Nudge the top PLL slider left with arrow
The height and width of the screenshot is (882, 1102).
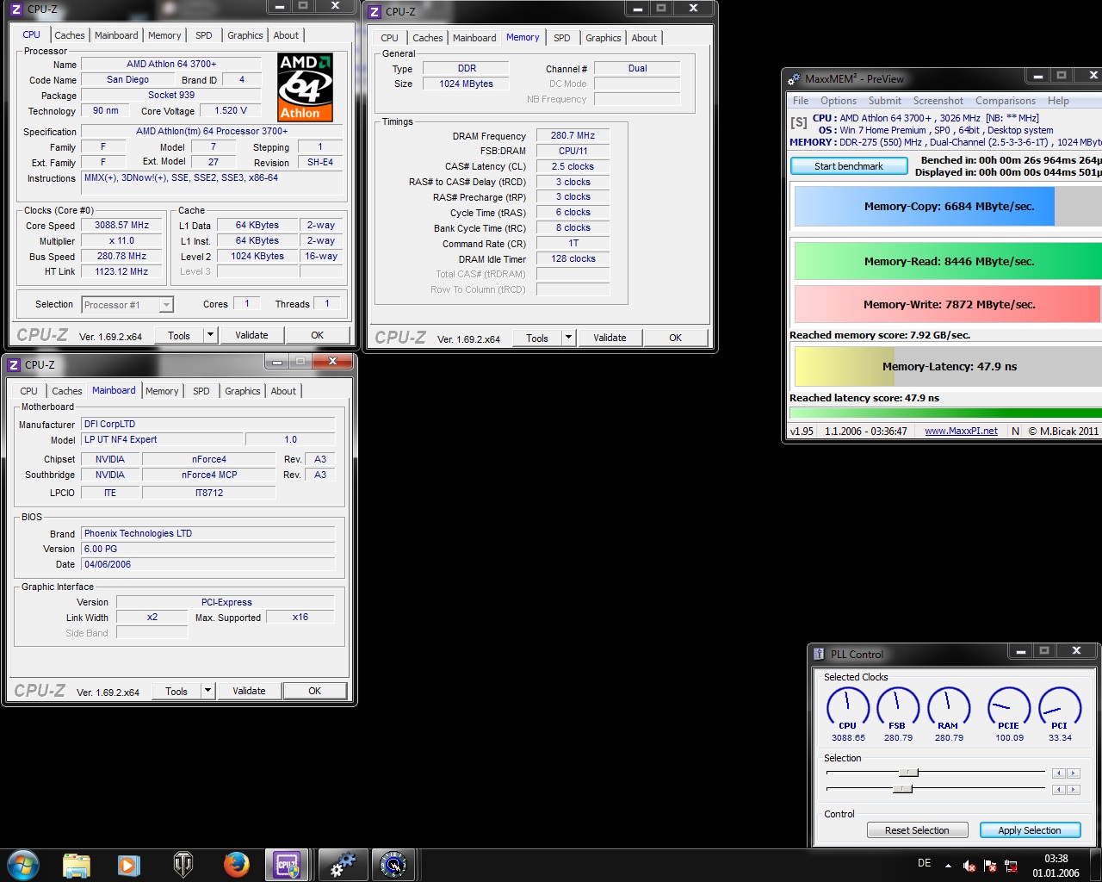coord(1059,773)
